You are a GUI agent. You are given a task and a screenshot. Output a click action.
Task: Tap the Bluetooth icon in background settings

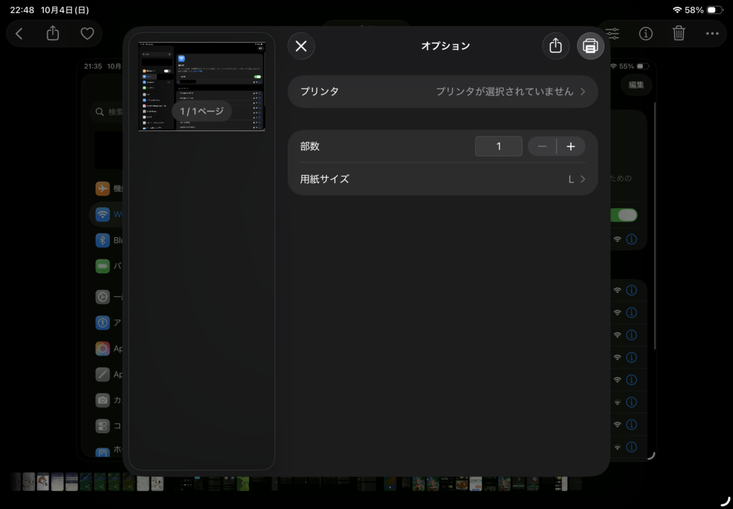click(103, 240)
